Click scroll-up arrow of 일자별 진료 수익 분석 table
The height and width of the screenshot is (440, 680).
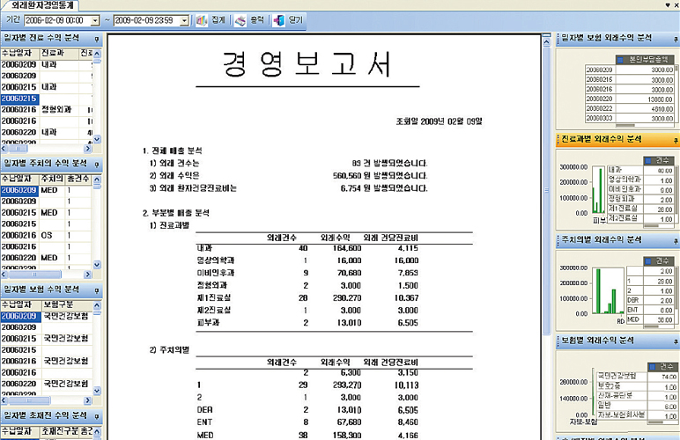tap(97, 54)
